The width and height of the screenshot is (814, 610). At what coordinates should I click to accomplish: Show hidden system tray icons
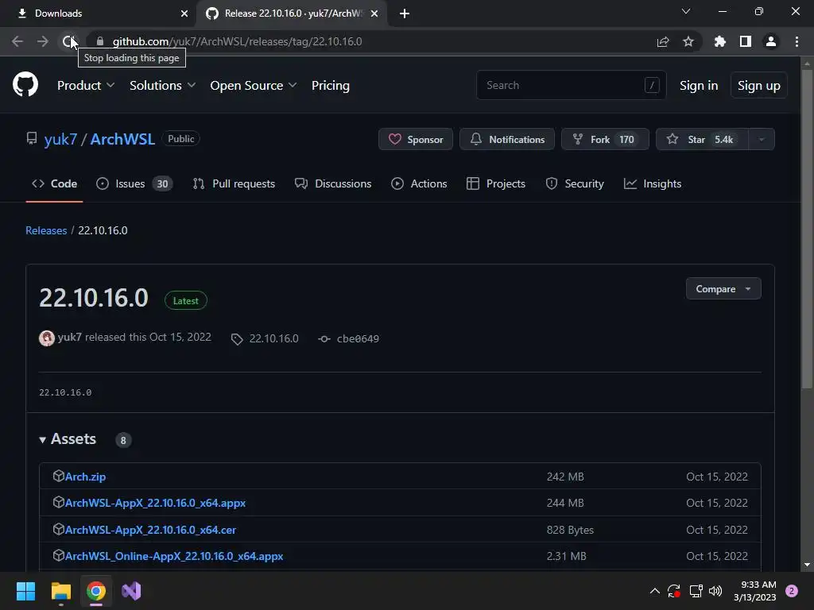pyautogui.click(x=655, y=591)
